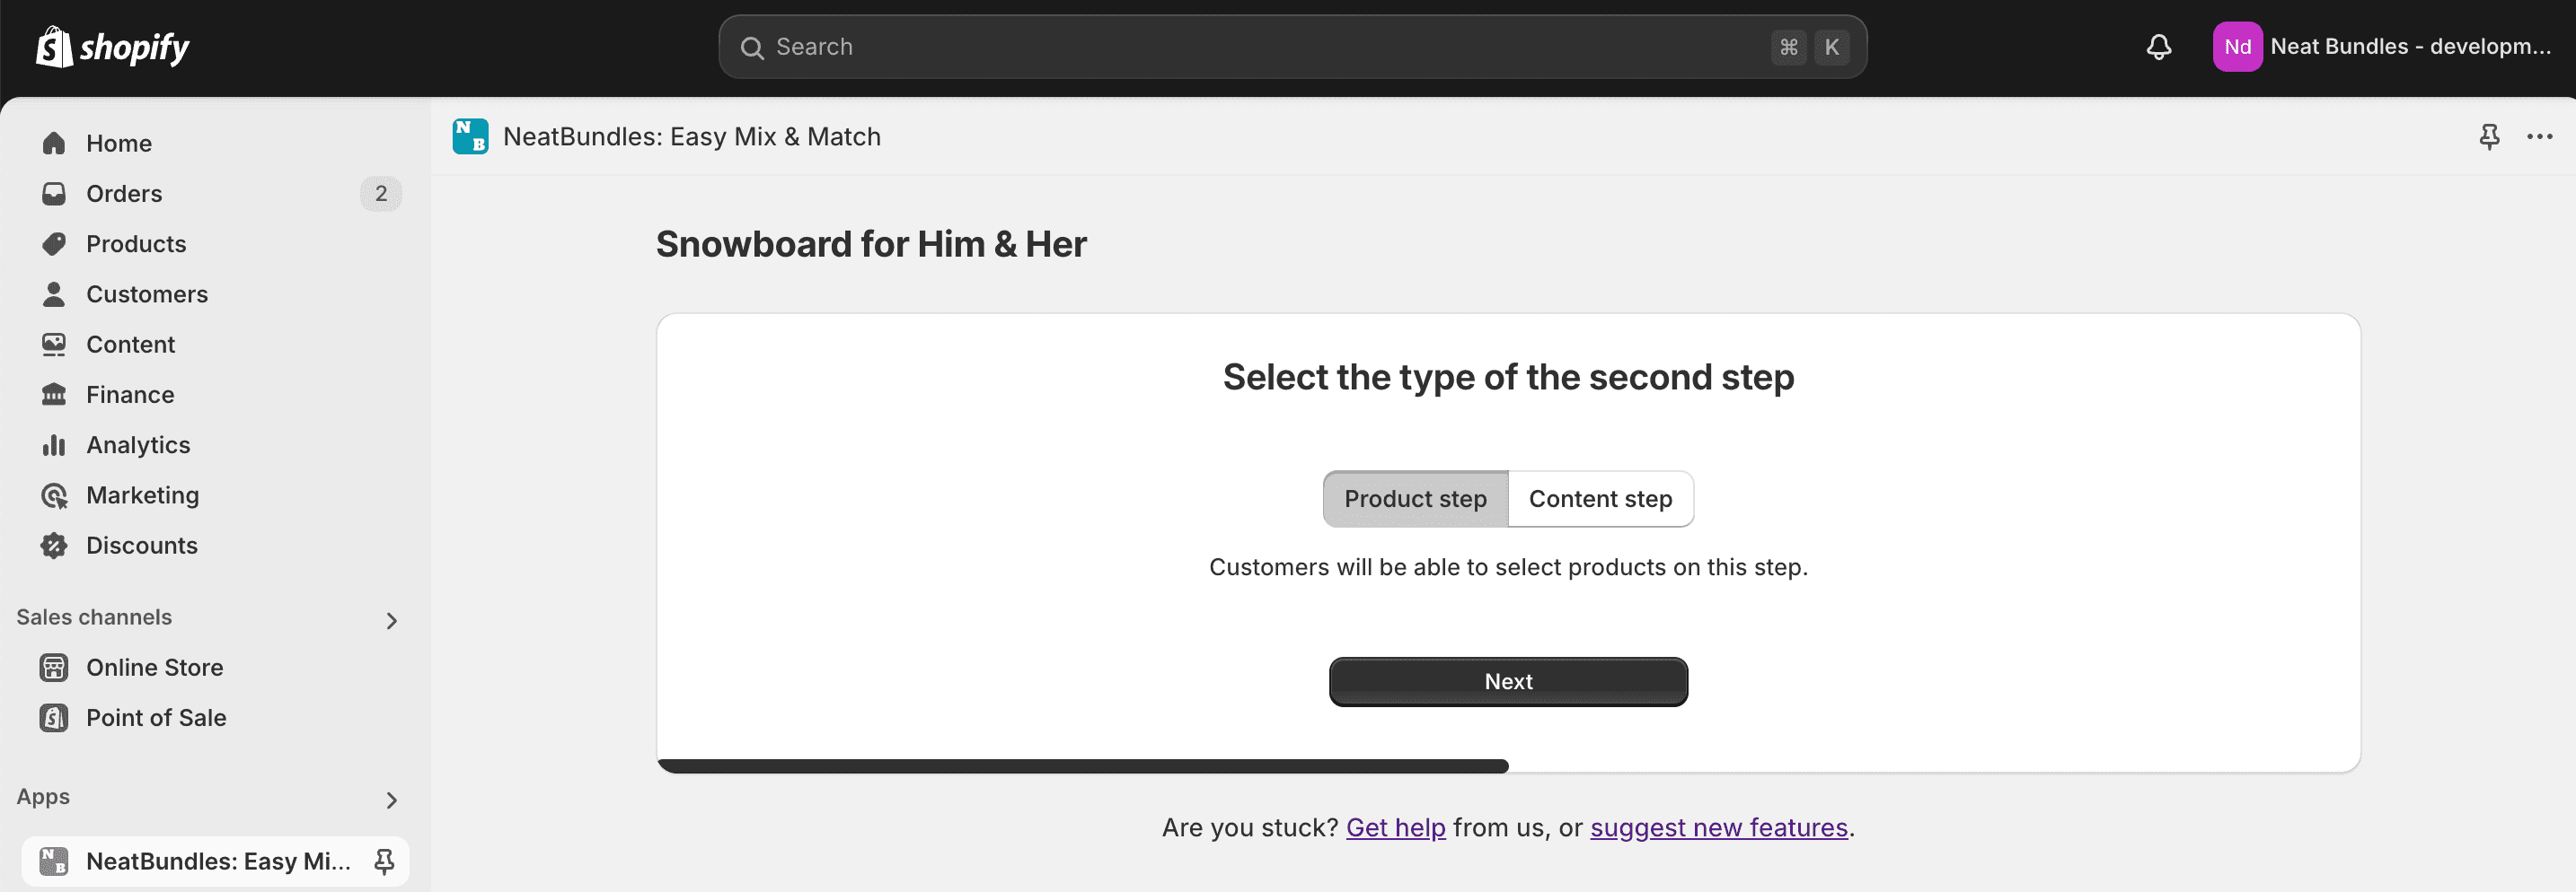Click the Search magnifier icon
This screenshot has width=2576, height=892.
(x=752, y=47)
